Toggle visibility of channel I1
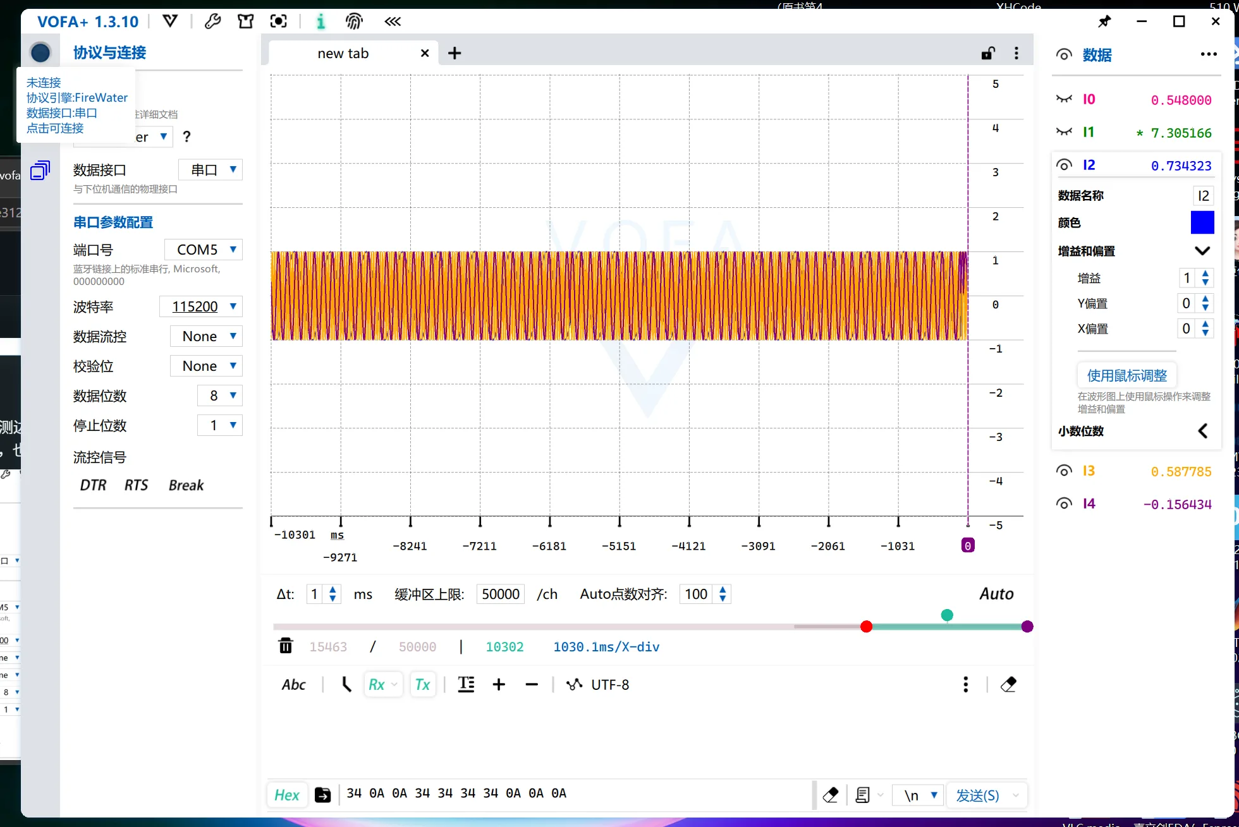The height and width of the screenshot is (827, 1239). click(x=1064, y=132)
